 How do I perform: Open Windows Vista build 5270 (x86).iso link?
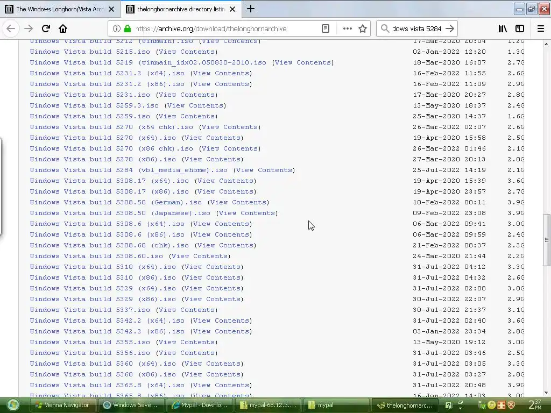pos(103,159)
